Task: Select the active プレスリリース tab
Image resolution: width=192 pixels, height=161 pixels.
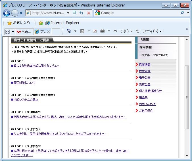Action: [x=41, y=32]
